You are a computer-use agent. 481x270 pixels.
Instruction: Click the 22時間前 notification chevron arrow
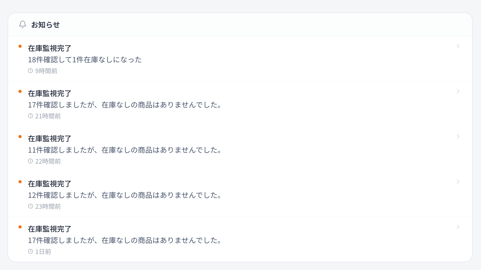tap(458, 137)
